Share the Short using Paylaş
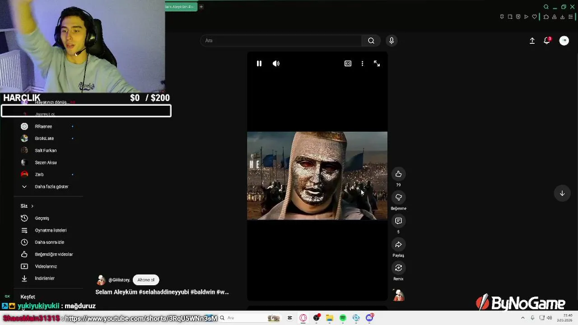This screenshot has height=325, width=578. 398,245
